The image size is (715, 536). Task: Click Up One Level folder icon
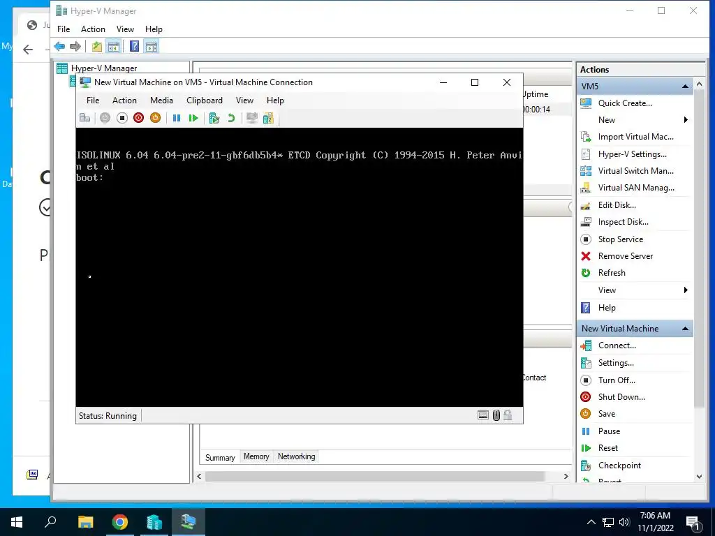[x=96, y=46]
